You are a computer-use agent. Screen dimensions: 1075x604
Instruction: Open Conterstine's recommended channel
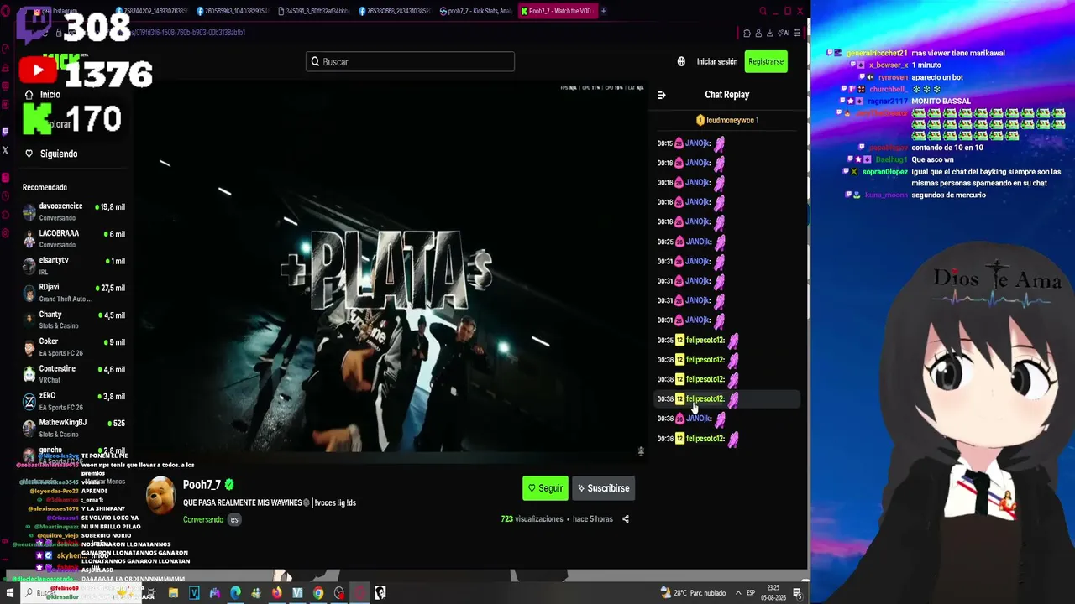point(74,373)
